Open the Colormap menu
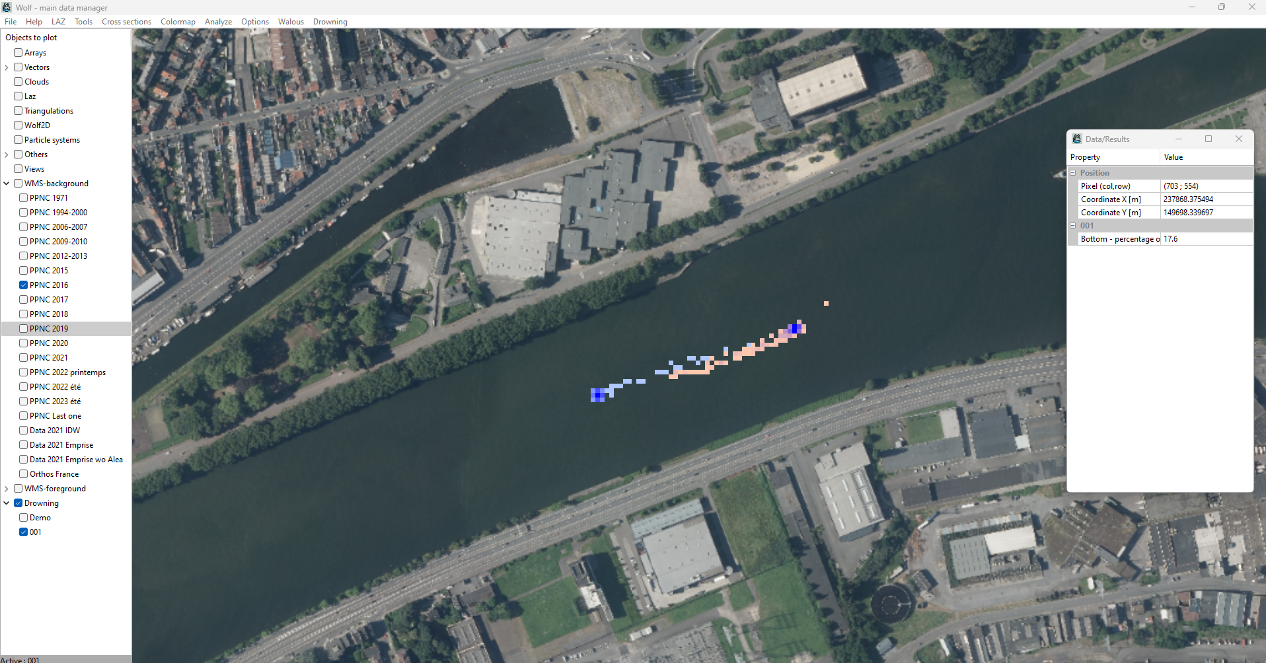1266x663 pixels. tap(178, 22)
